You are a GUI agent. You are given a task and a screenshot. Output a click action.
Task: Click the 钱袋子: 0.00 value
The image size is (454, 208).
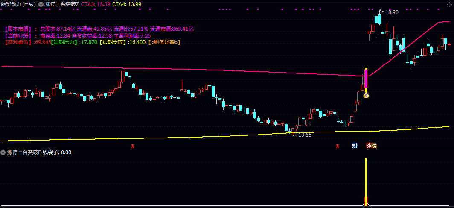point(57,152)
